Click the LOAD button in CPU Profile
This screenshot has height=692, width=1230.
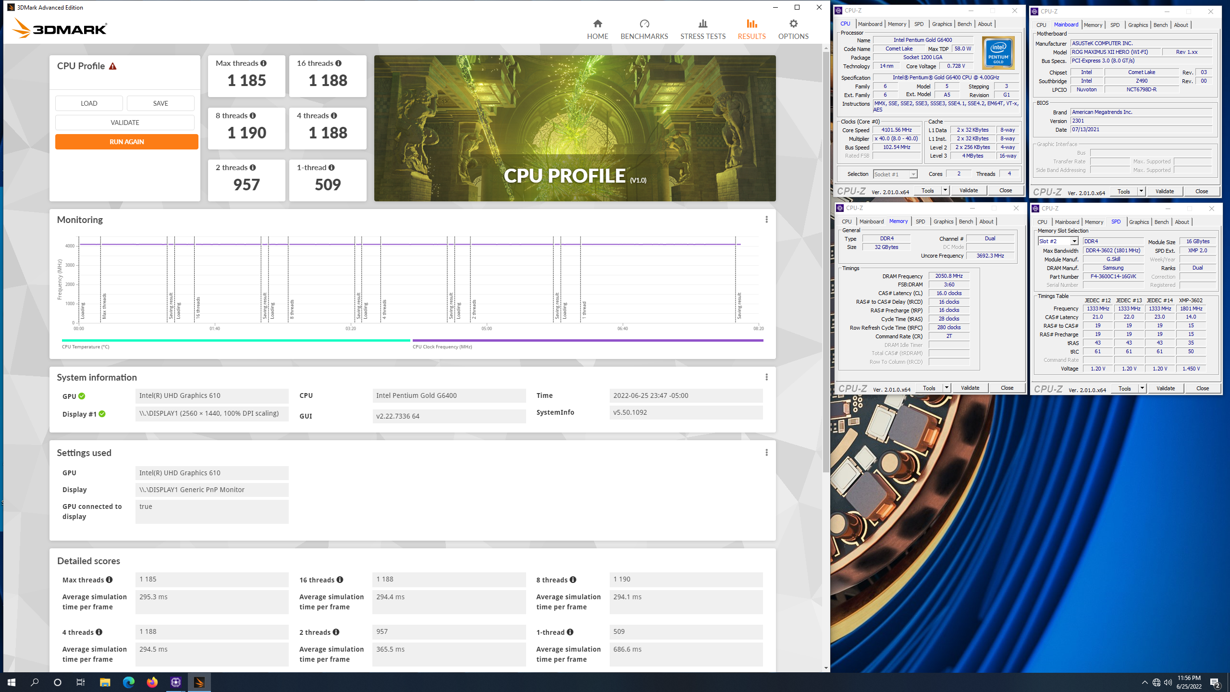(89, 103)
